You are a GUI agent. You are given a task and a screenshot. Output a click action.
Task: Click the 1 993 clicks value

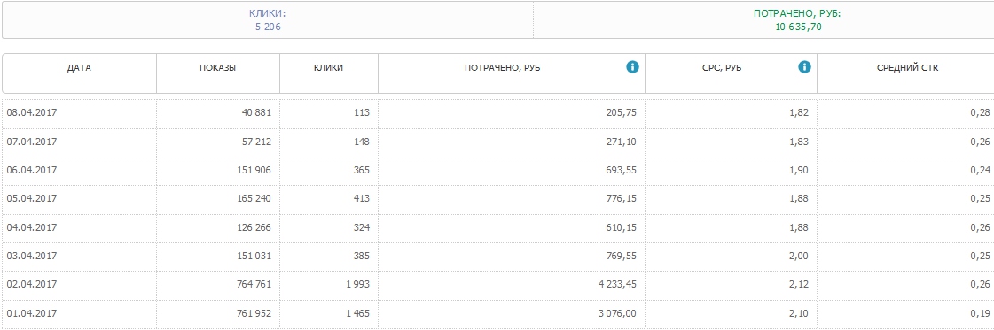(x=358, y=285)
